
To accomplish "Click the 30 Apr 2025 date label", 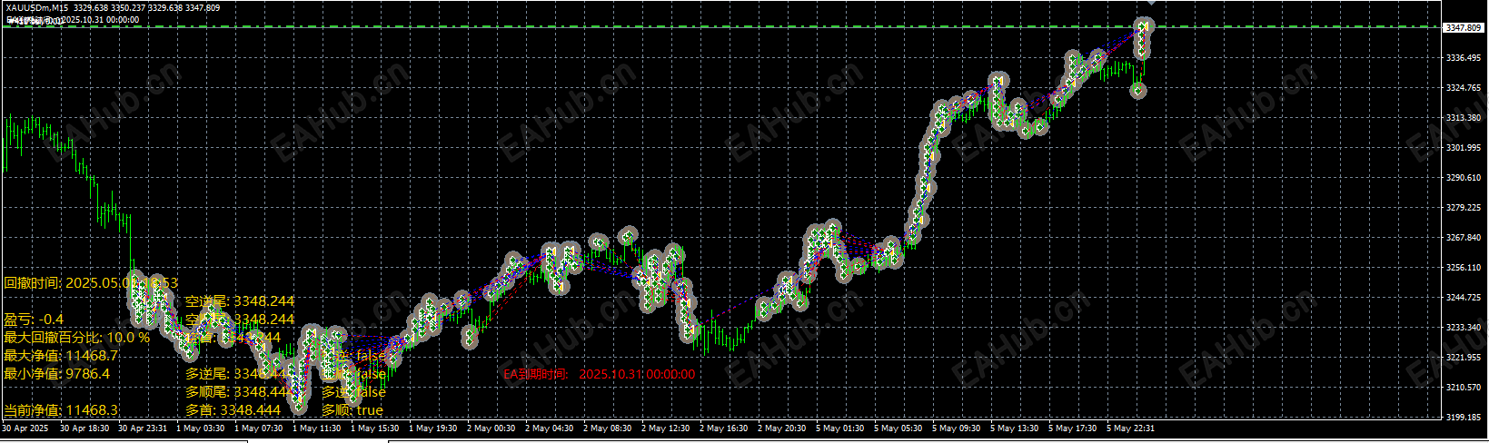I will (25, 428).
